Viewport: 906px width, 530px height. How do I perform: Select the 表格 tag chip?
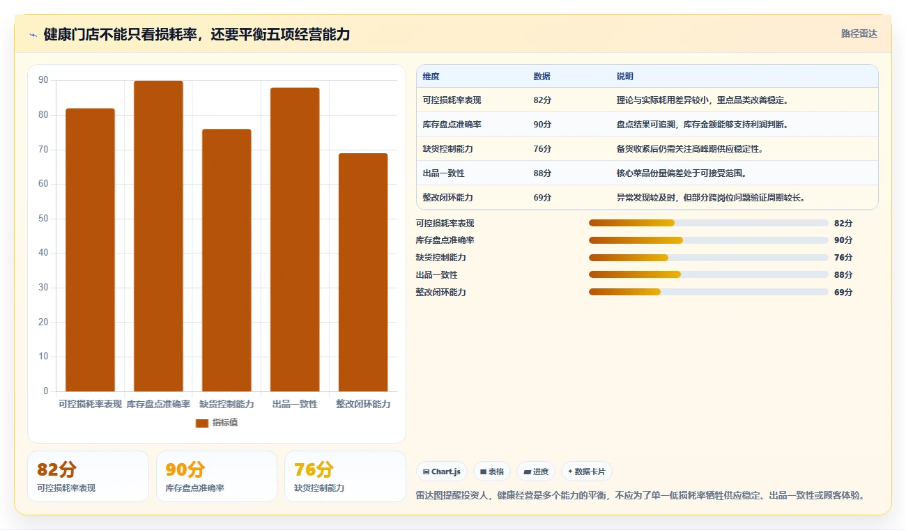coord(492,471)
